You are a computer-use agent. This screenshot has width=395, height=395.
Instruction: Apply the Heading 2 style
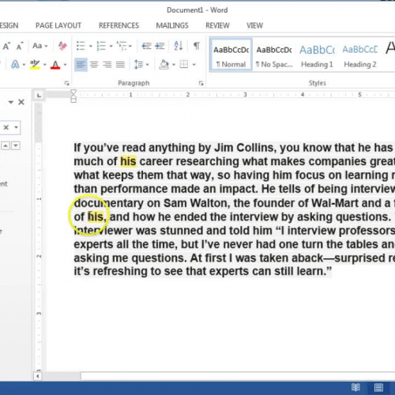tap(360, 55)
